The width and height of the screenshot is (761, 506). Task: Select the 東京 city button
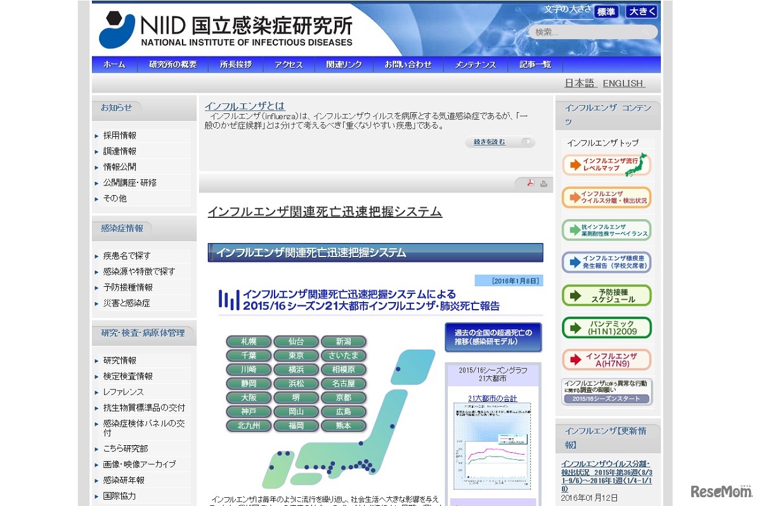(x=296, y=355)
